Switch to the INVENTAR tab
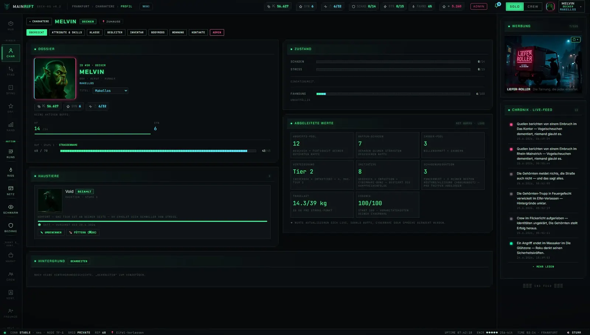Screen dimensions: 590x335 tap(137, 32)
